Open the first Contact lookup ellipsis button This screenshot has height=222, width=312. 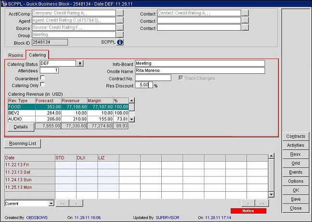pos(245,14)
